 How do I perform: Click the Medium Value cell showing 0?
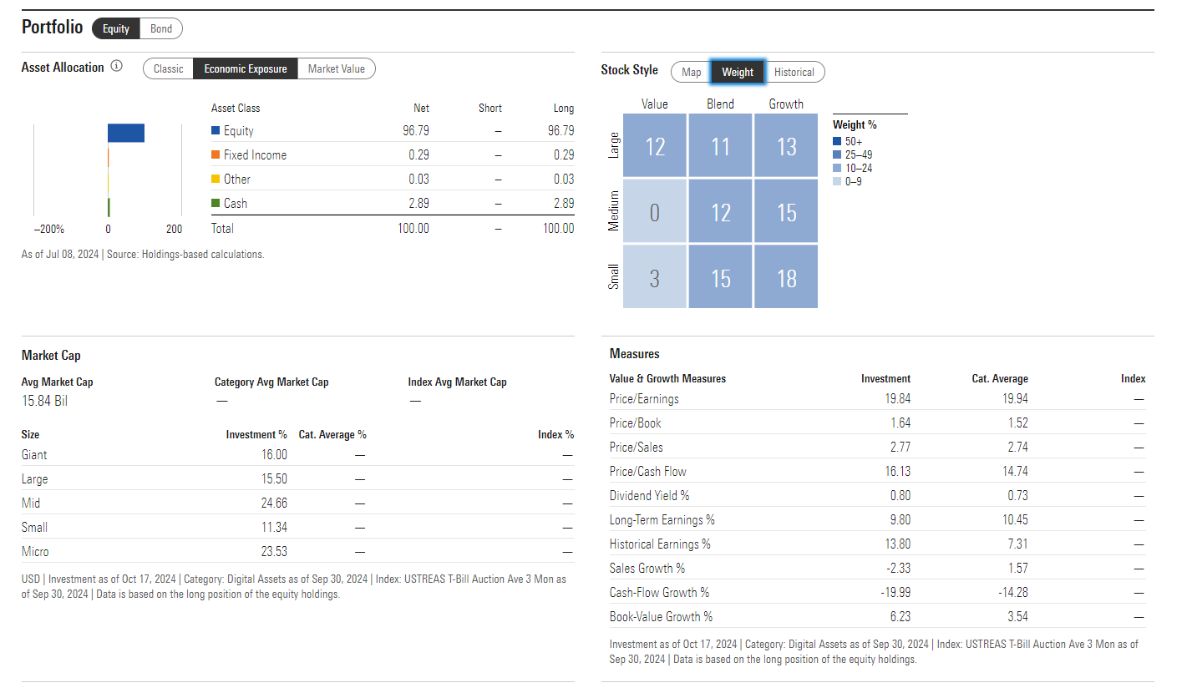point(654,212)
